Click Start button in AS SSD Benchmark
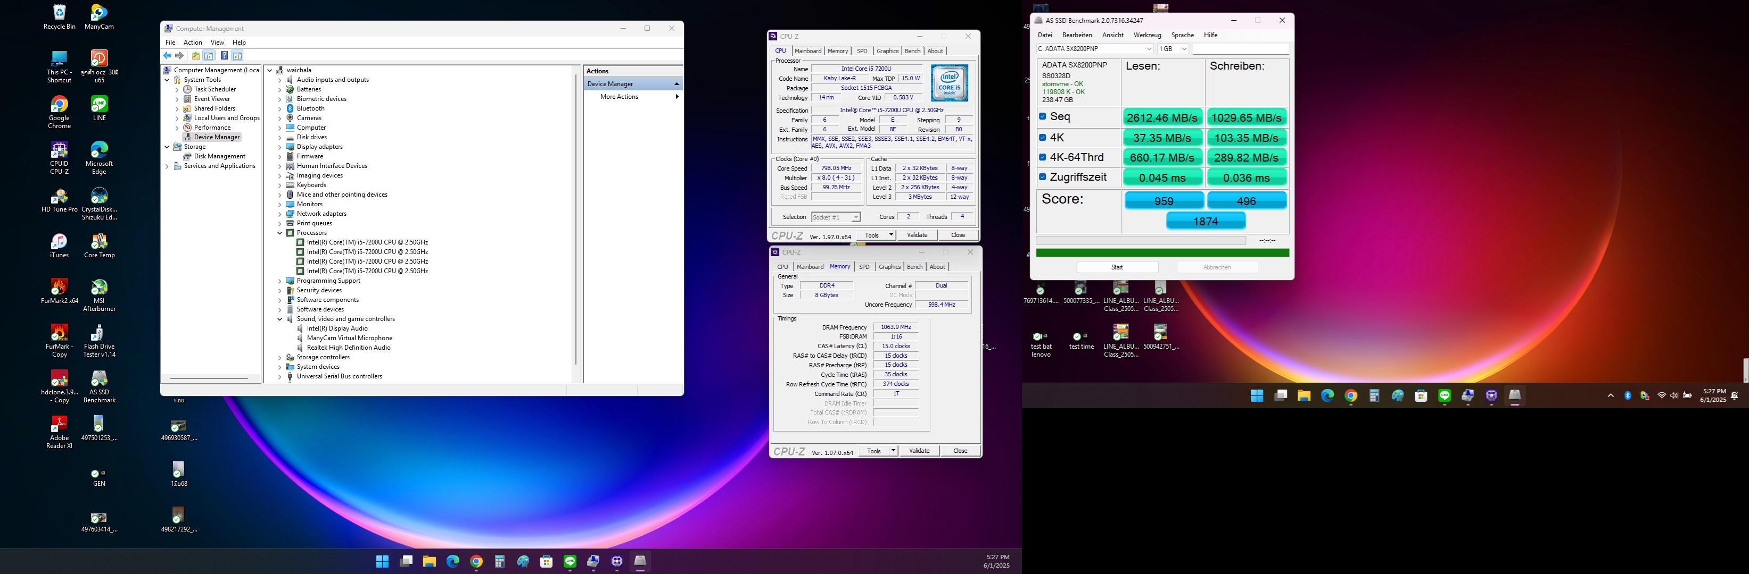The image size is (1749, 574). coord(1118,267)
